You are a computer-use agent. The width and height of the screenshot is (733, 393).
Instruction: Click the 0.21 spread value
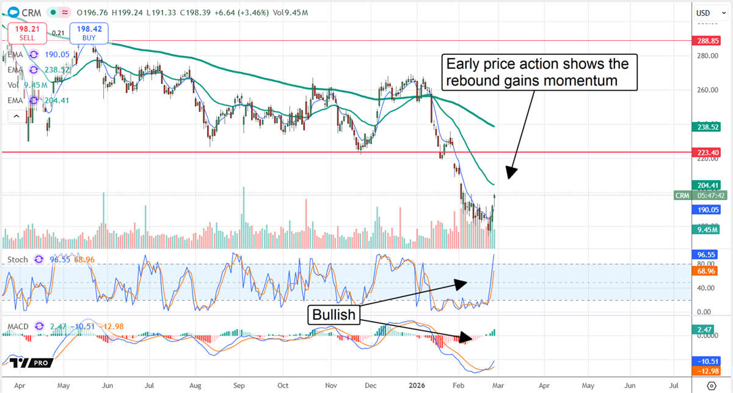(x=59, y=33)
